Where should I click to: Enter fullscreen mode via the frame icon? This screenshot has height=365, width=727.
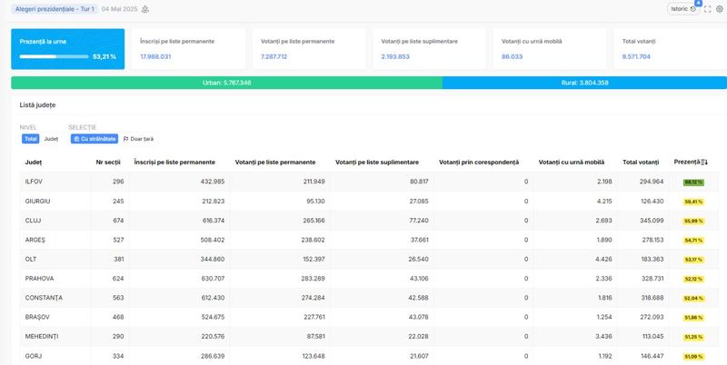pyautogui.click(x=707, y=9)
